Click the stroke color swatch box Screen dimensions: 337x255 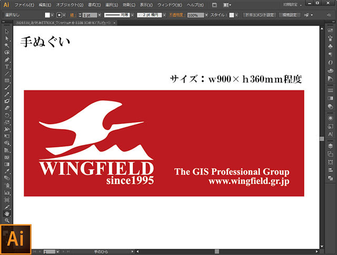pos(59,15)
